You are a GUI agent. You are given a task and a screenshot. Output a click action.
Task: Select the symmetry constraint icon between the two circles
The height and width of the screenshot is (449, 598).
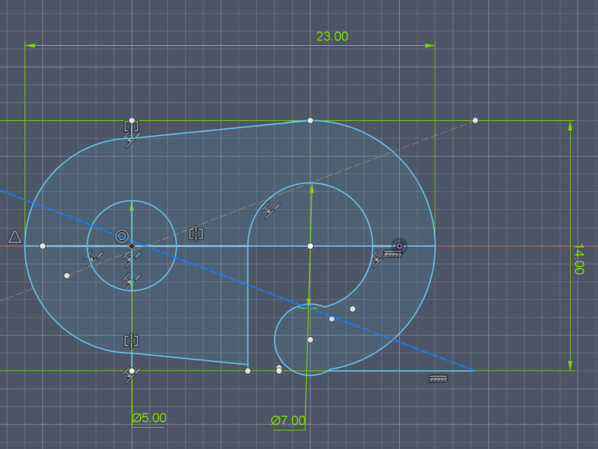coord(196,234)
